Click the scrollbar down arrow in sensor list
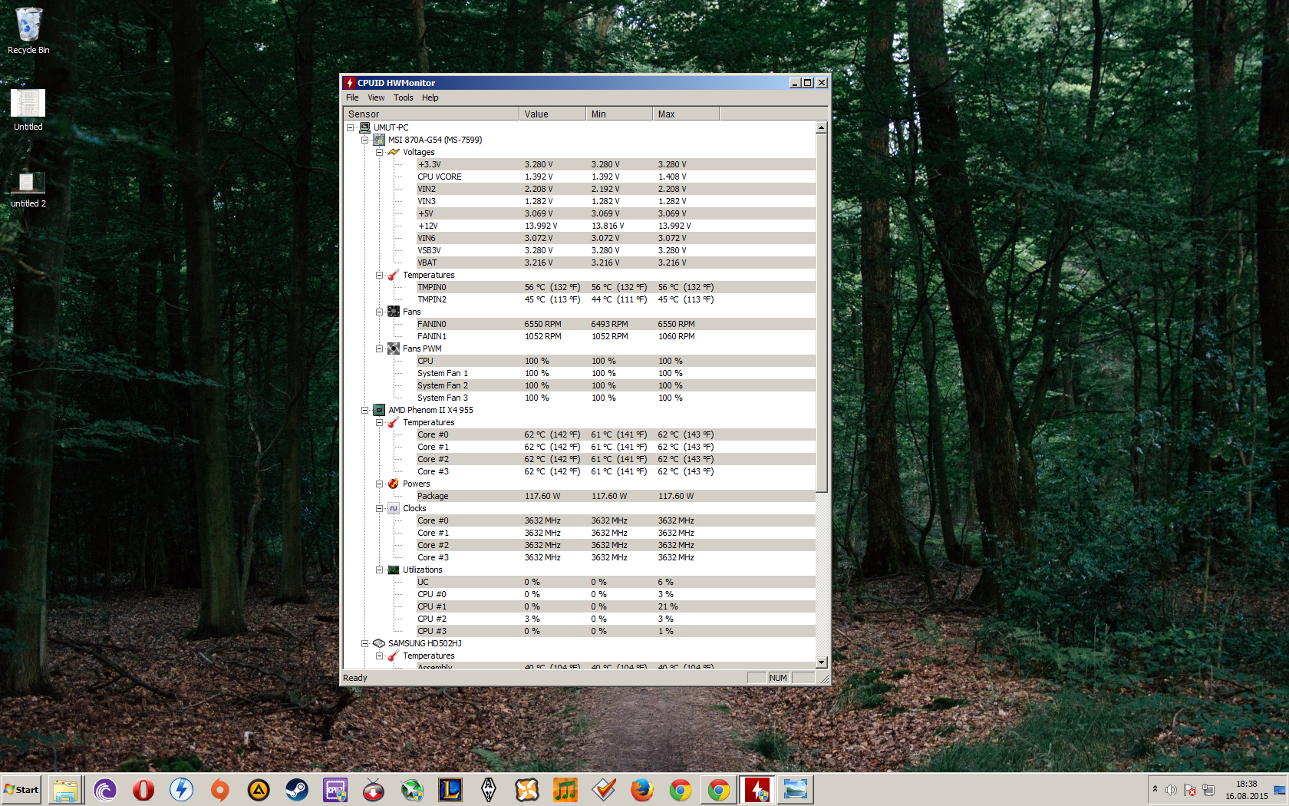Image resolution: width=1289 pixels, height=806 pixels. 821,662
